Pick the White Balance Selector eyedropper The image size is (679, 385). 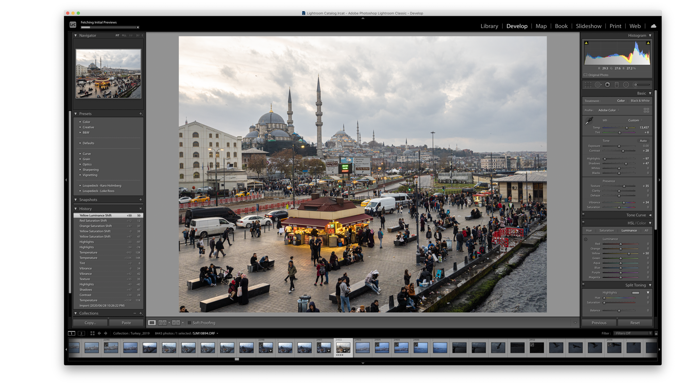(x=589, y=121)
